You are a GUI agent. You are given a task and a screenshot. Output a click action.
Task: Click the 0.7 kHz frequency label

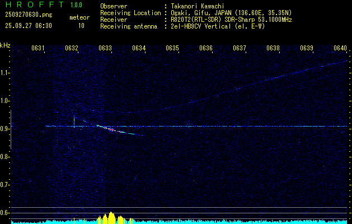point(4,185)
